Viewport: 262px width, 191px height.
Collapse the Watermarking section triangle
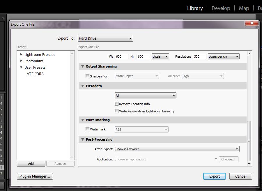tap(82, 120)
